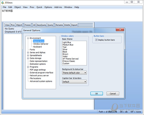Screen dimensions: 144x115
Task: Open the Proc menu in menu bar
Action: click(32, 7)
